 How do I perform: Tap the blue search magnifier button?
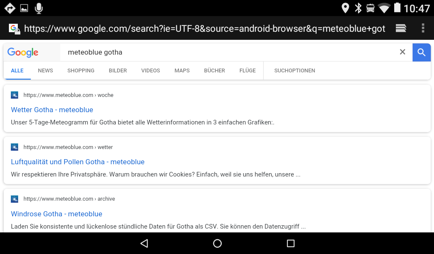(421, 52)
